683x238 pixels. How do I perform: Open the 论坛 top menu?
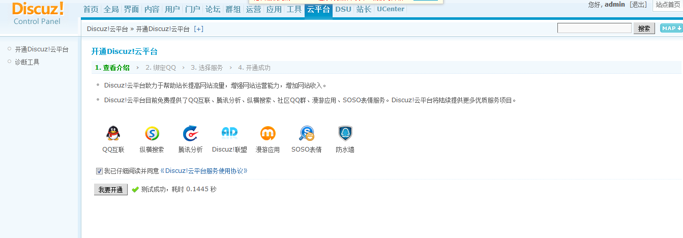[213, 9]
